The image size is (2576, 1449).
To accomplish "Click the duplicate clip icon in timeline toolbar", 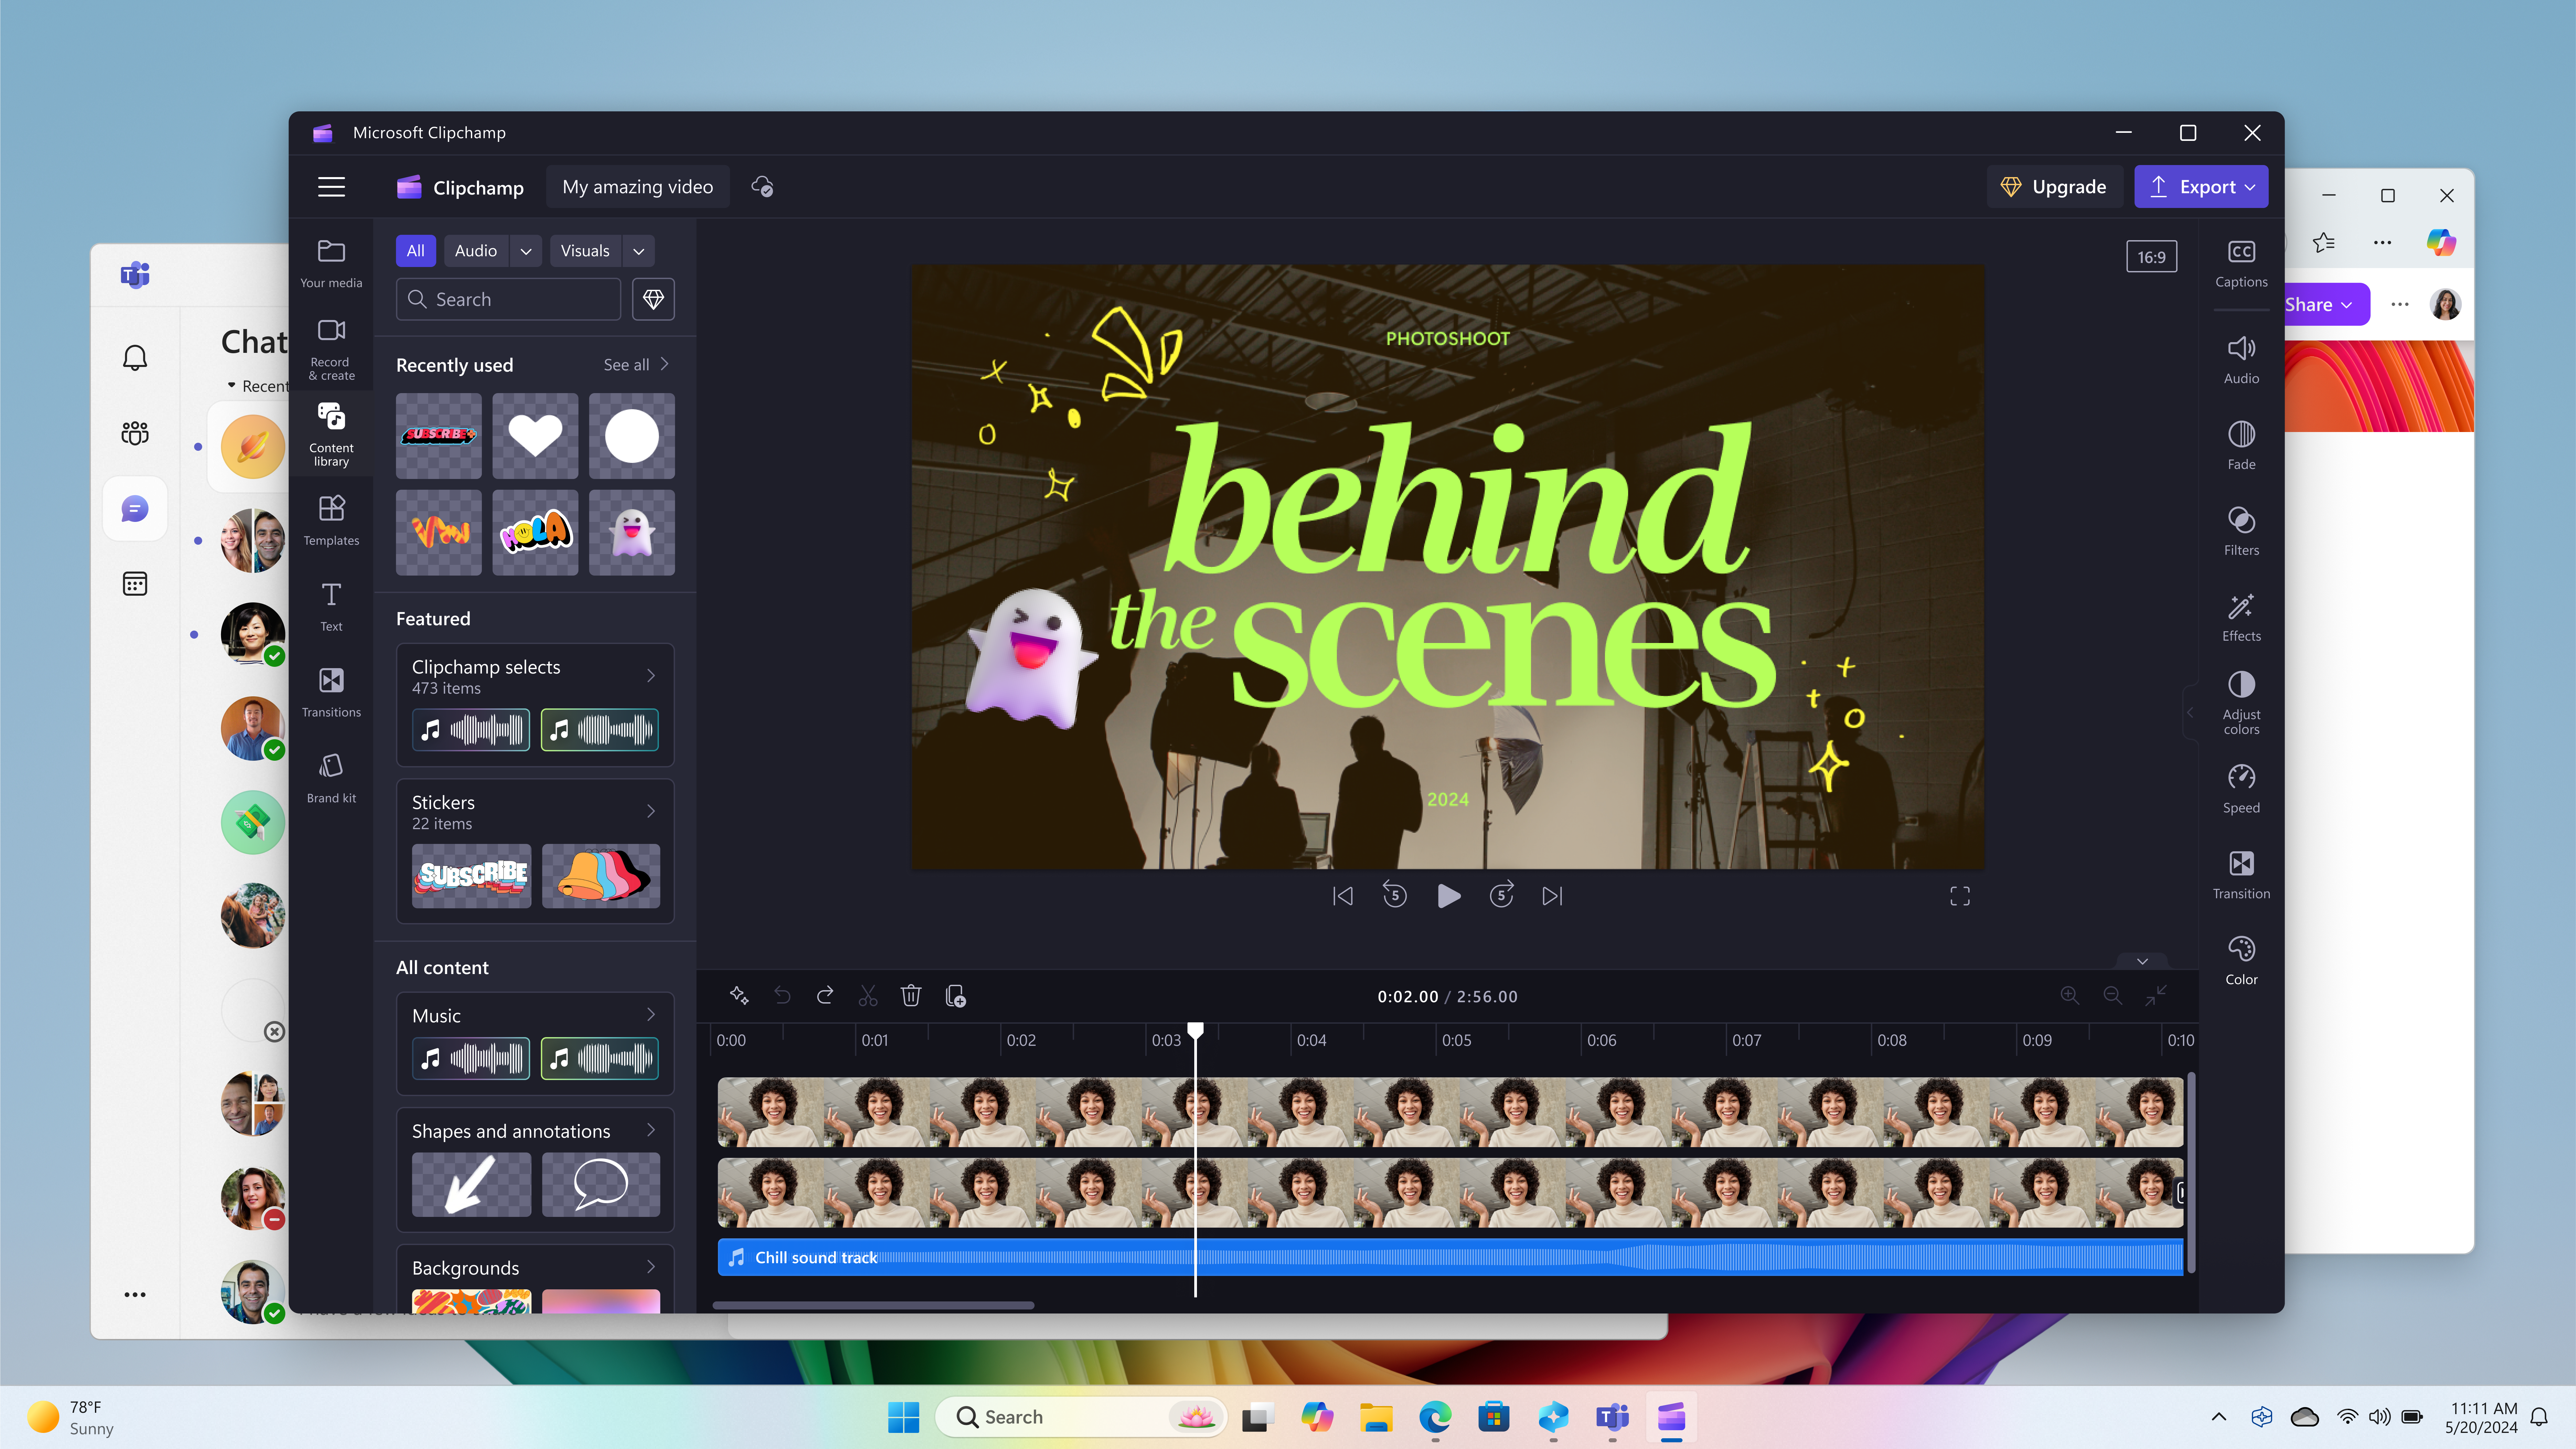I will coord(955,996).
